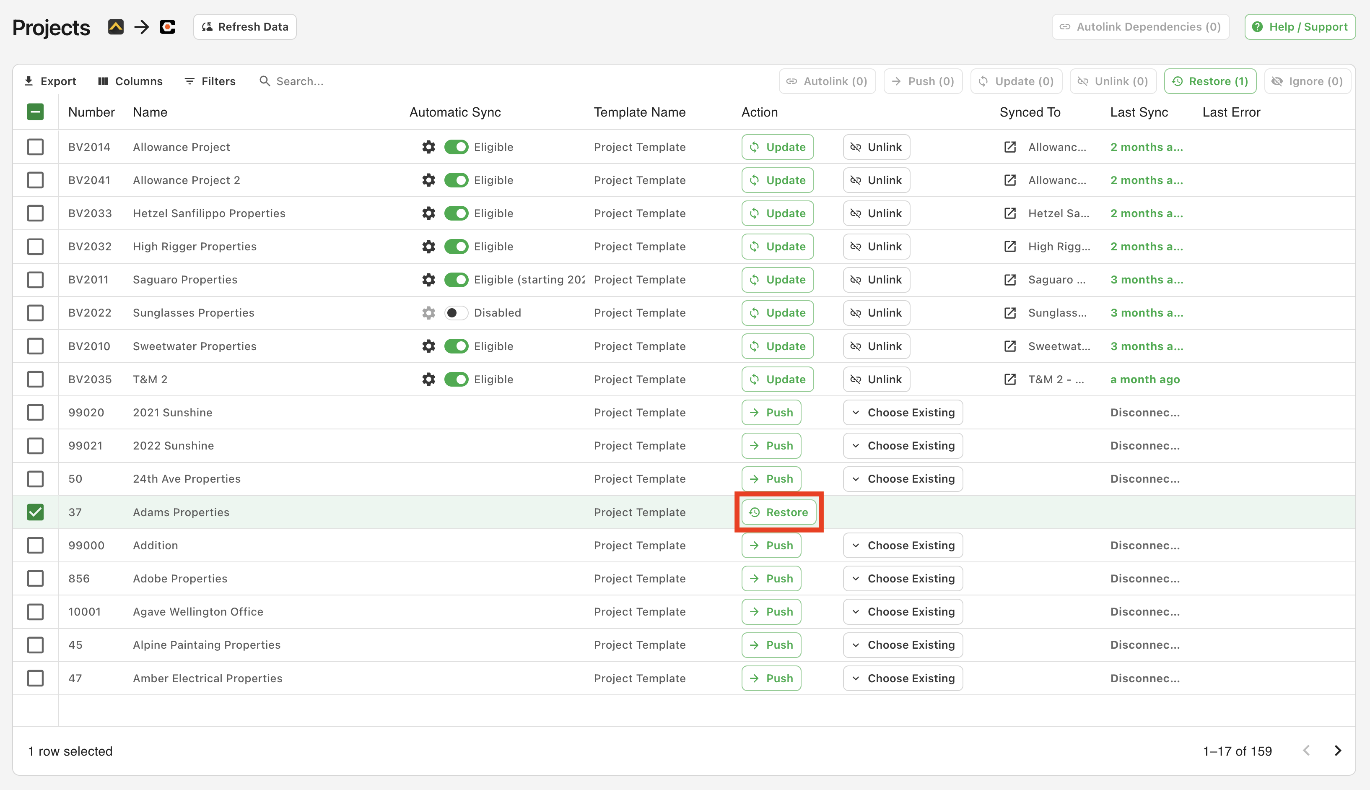Sort by the Last Sync column header

(1139, 112)
